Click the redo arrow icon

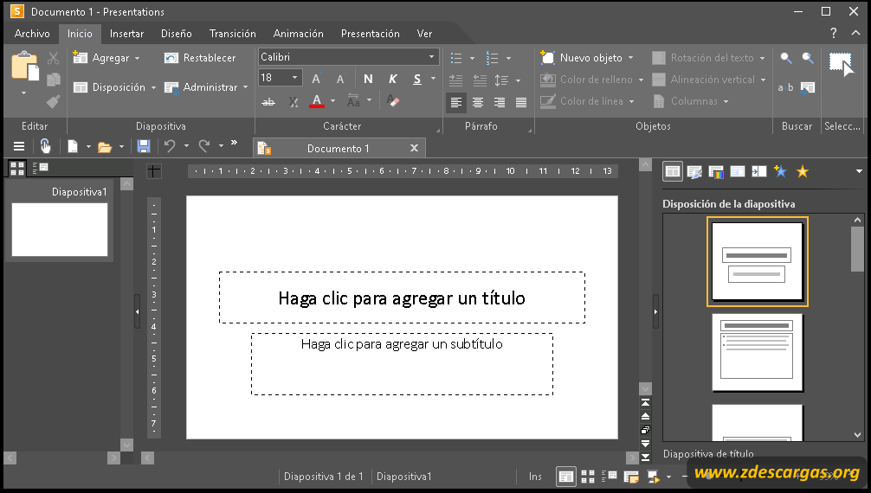[x=204, y=146]
